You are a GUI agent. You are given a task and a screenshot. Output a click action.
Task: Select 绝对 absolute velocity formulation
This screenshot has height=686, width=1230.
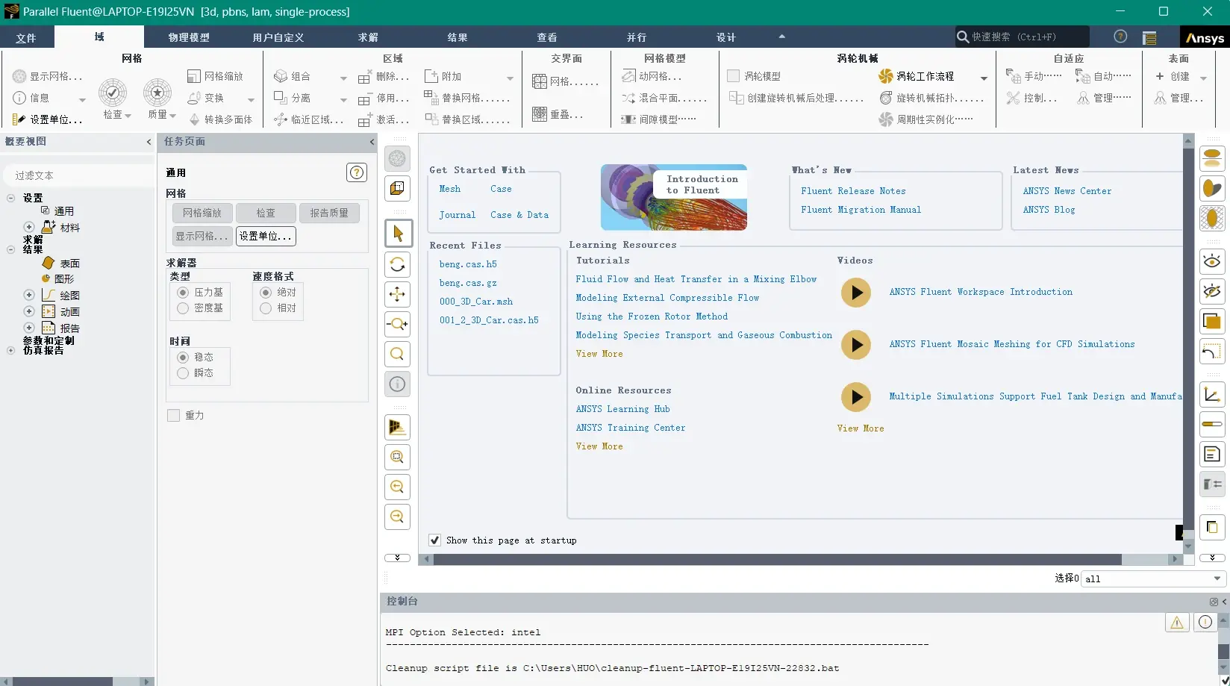(266, 293)
